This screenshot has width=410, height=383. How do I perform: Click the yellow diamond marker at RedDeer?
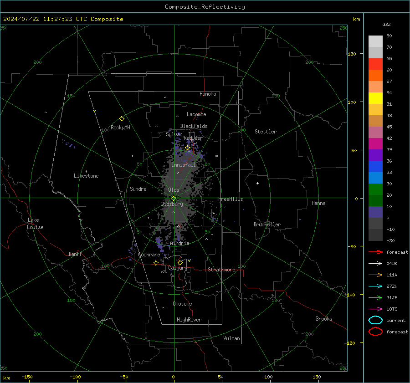tap(188, 148)
